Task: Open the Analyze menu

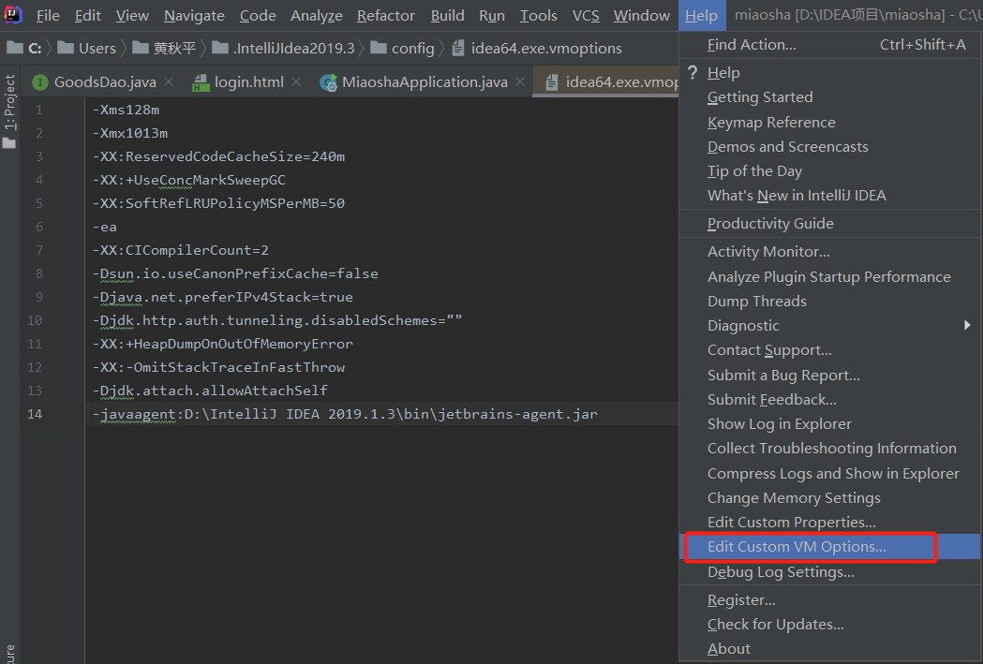Action: (x=317, y=15)
